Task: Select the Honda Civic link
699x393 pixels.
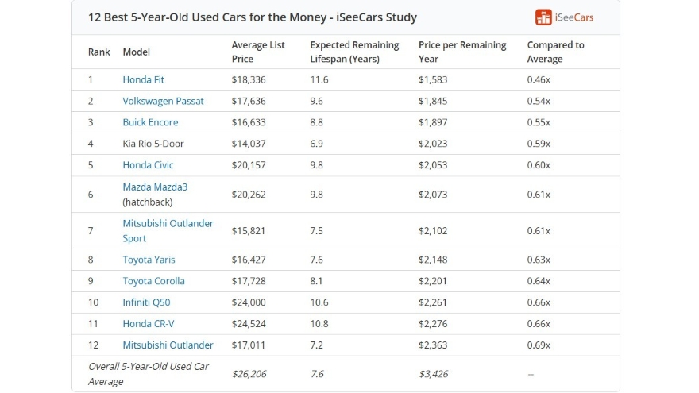Action: click(148, 165)
